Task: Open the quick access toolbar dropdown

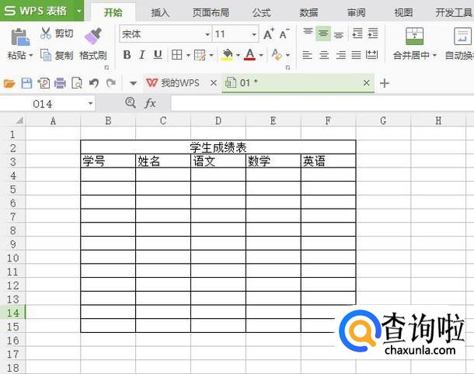Action: 133,83
